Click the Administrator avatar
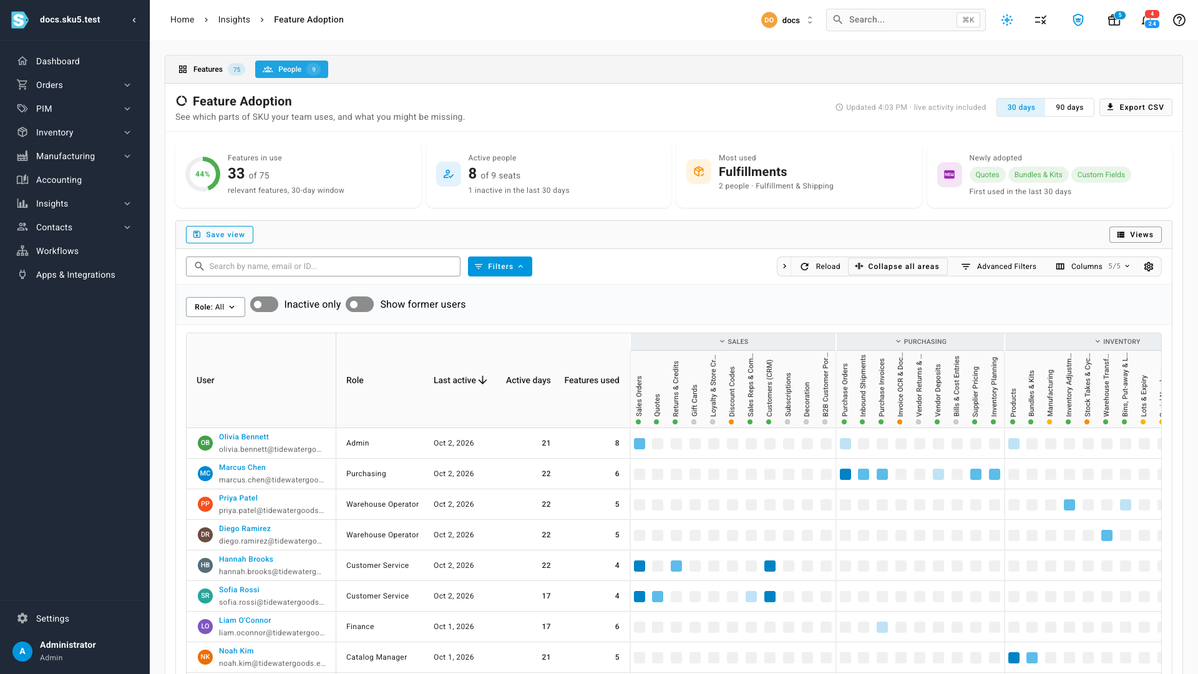This screenshot has height=674, width=1198. [22, 651]
